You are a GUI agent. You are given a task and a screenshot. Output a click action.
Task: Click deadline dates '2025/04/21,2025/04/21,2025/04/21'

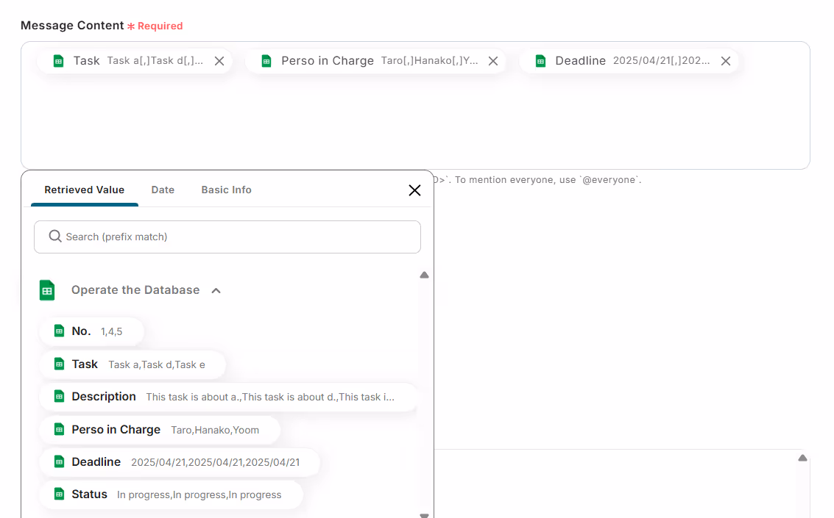tap(216, 463)
